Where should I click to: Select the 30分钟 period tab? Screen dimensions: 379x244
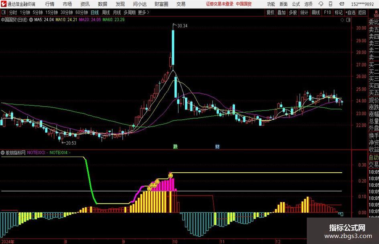(x=67, y=12)
